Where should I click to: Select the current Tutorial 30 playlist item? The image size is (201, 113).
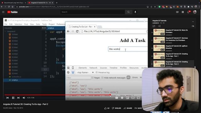coord(172,64)
